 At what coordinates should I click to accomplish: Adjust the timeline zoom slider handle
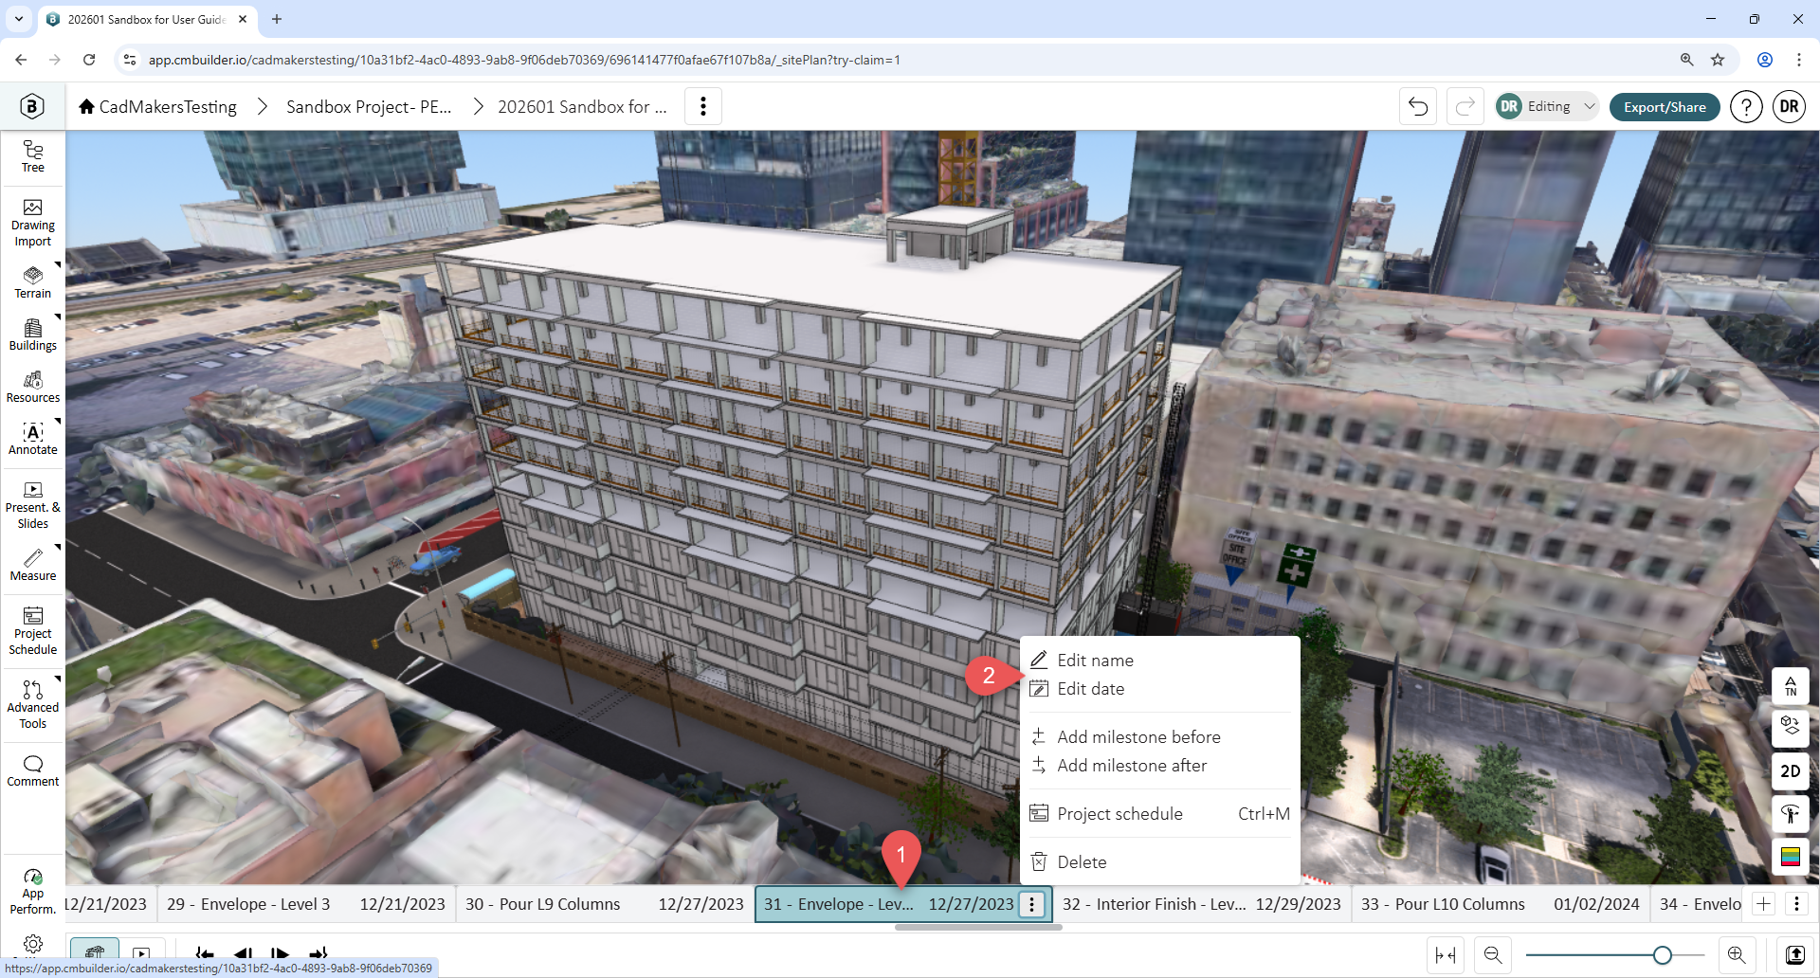tap(1662, 955)
